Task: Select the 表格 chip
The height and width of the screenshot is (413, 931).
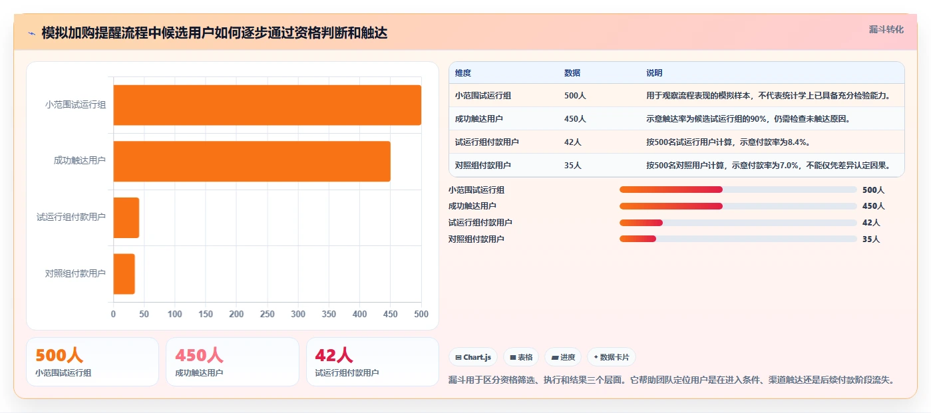Action: 521,357
